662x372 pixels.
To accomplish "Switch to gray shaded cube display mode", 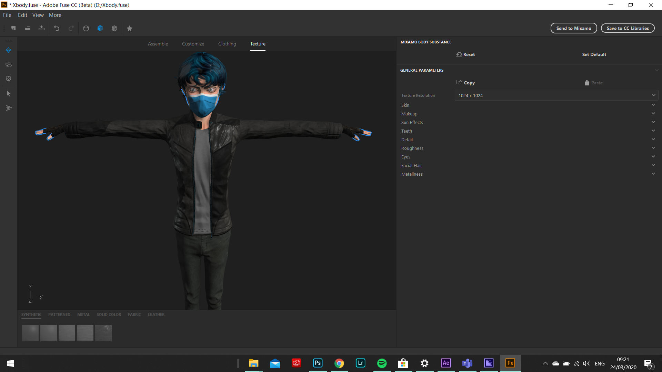I will (114, 28).
